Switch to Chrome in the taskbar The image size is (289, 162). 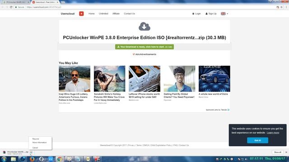coord(60,159)
